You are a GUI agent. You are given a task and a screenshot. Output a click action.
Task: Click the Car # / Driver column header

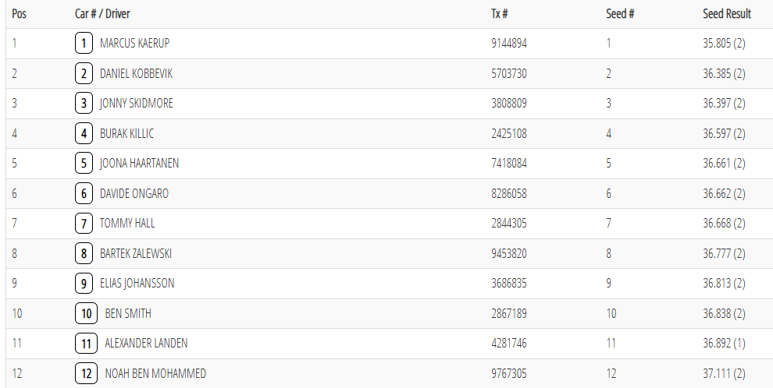(108, 14)
